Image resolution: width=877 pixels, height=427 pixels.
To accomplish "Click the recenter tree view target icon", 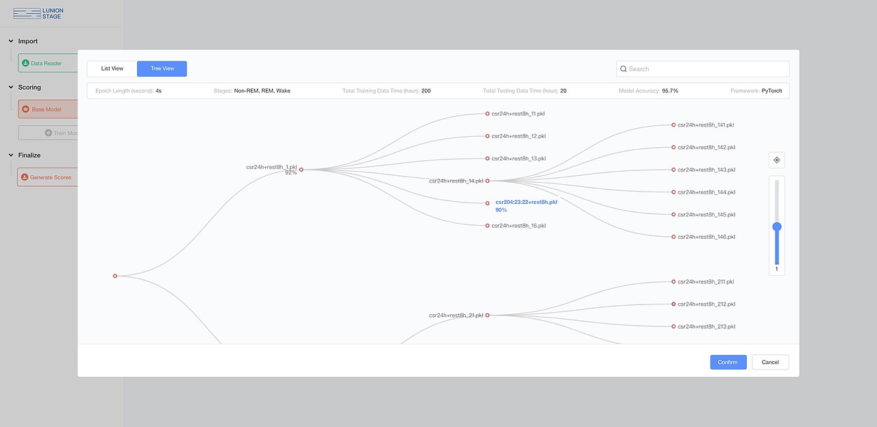I will click(x=777, y=160).
